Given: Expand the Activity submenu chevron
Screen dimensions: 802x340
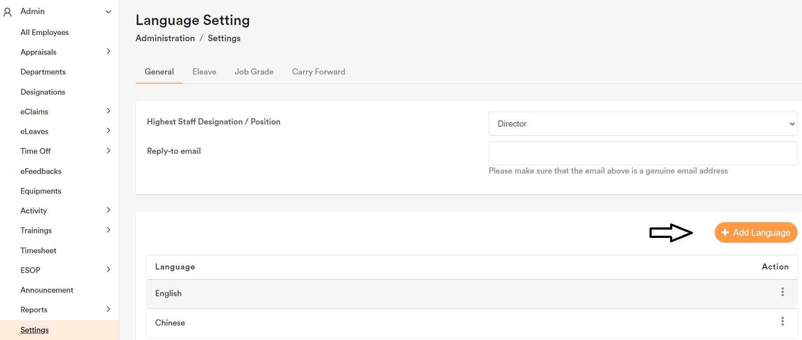Looking at the screenshot, I should click(108, 210).
